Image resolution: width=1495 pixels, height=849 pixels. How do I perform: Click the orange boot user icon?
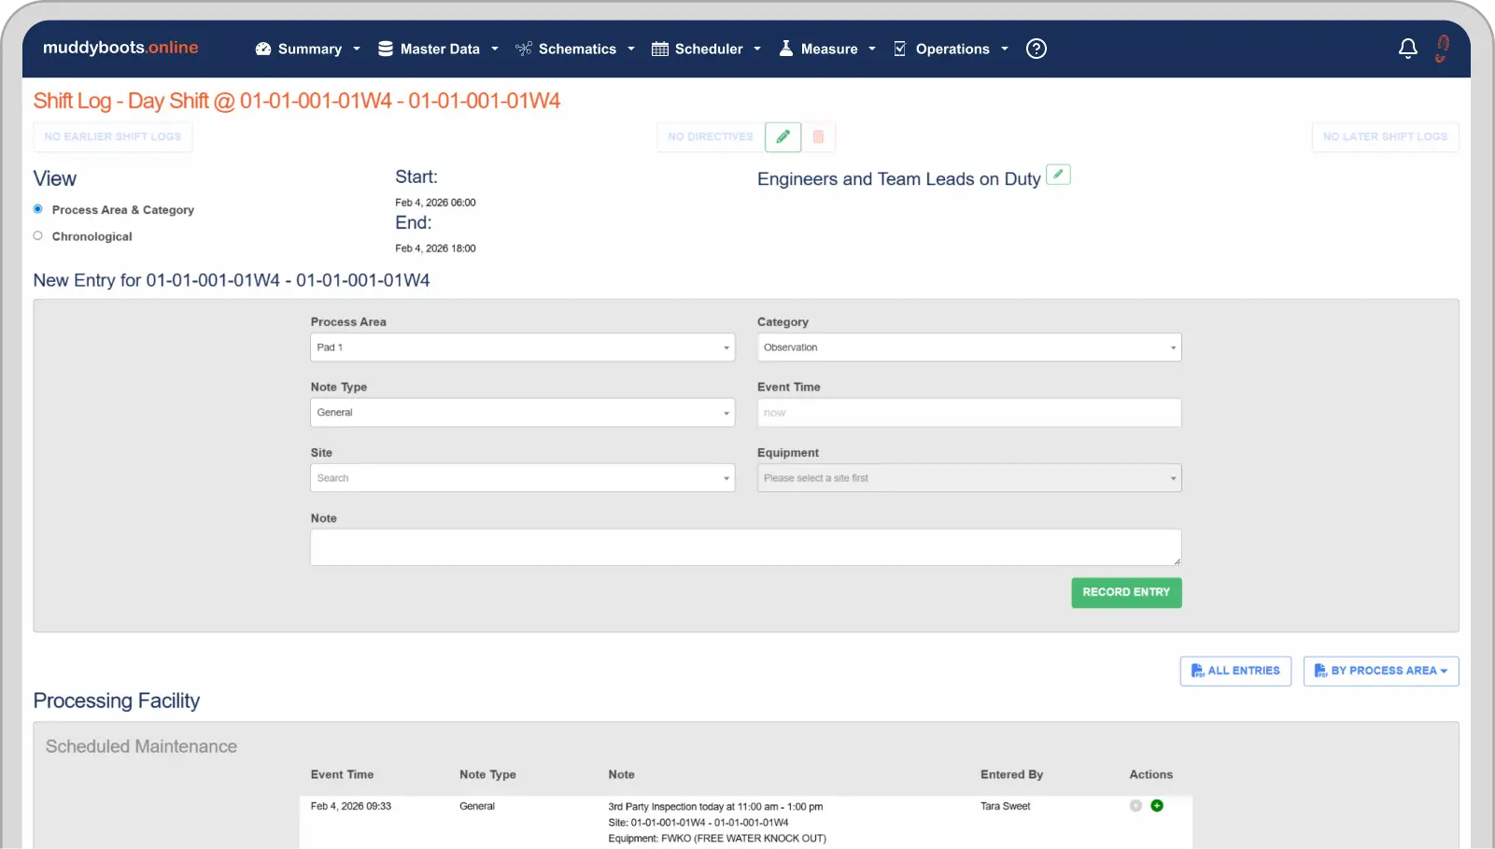(1442, 49)
